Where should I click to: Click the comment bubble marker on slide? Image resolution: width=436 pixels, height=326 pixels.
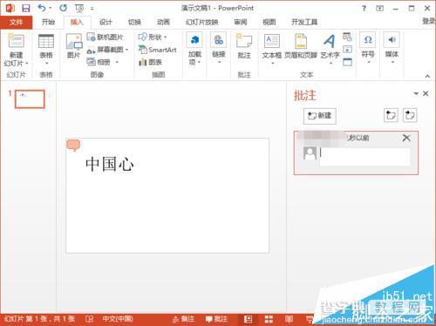pyautogui.click(x=73, y=146)
